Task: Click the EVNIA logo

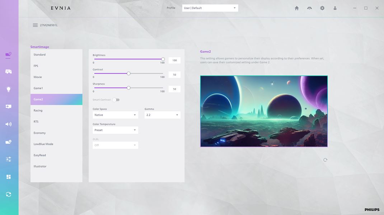Action: point(61,8)
